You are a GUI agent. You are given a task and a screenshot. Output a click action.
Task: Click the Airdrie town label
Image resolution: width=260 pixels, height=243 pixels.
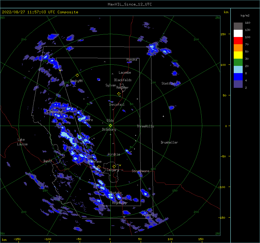point(114,154)
